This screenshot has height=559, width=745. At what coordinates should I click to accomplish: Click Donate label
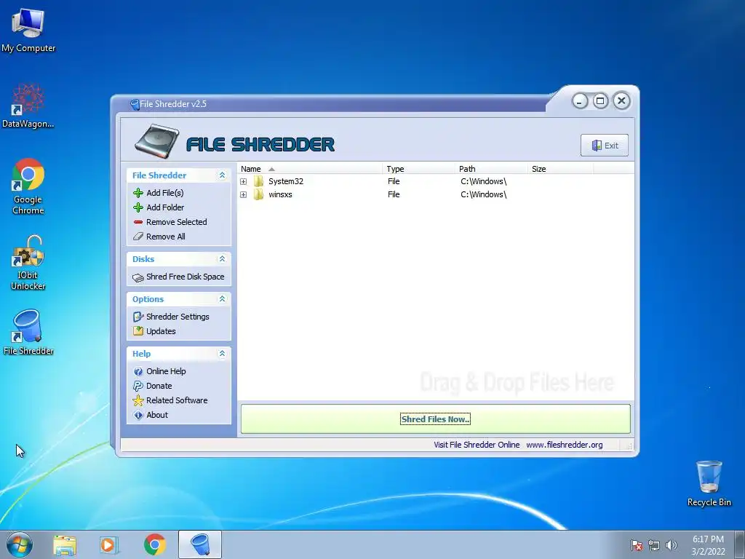pyautogui.click(x=159, y=386)
